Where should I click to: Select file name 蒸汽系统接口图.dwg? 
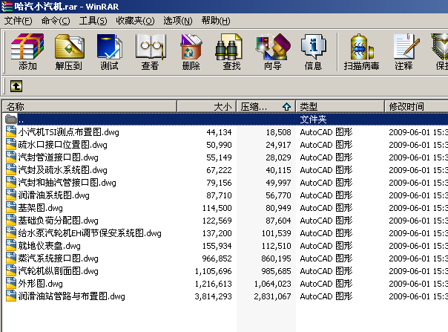(x=58, y=258)
